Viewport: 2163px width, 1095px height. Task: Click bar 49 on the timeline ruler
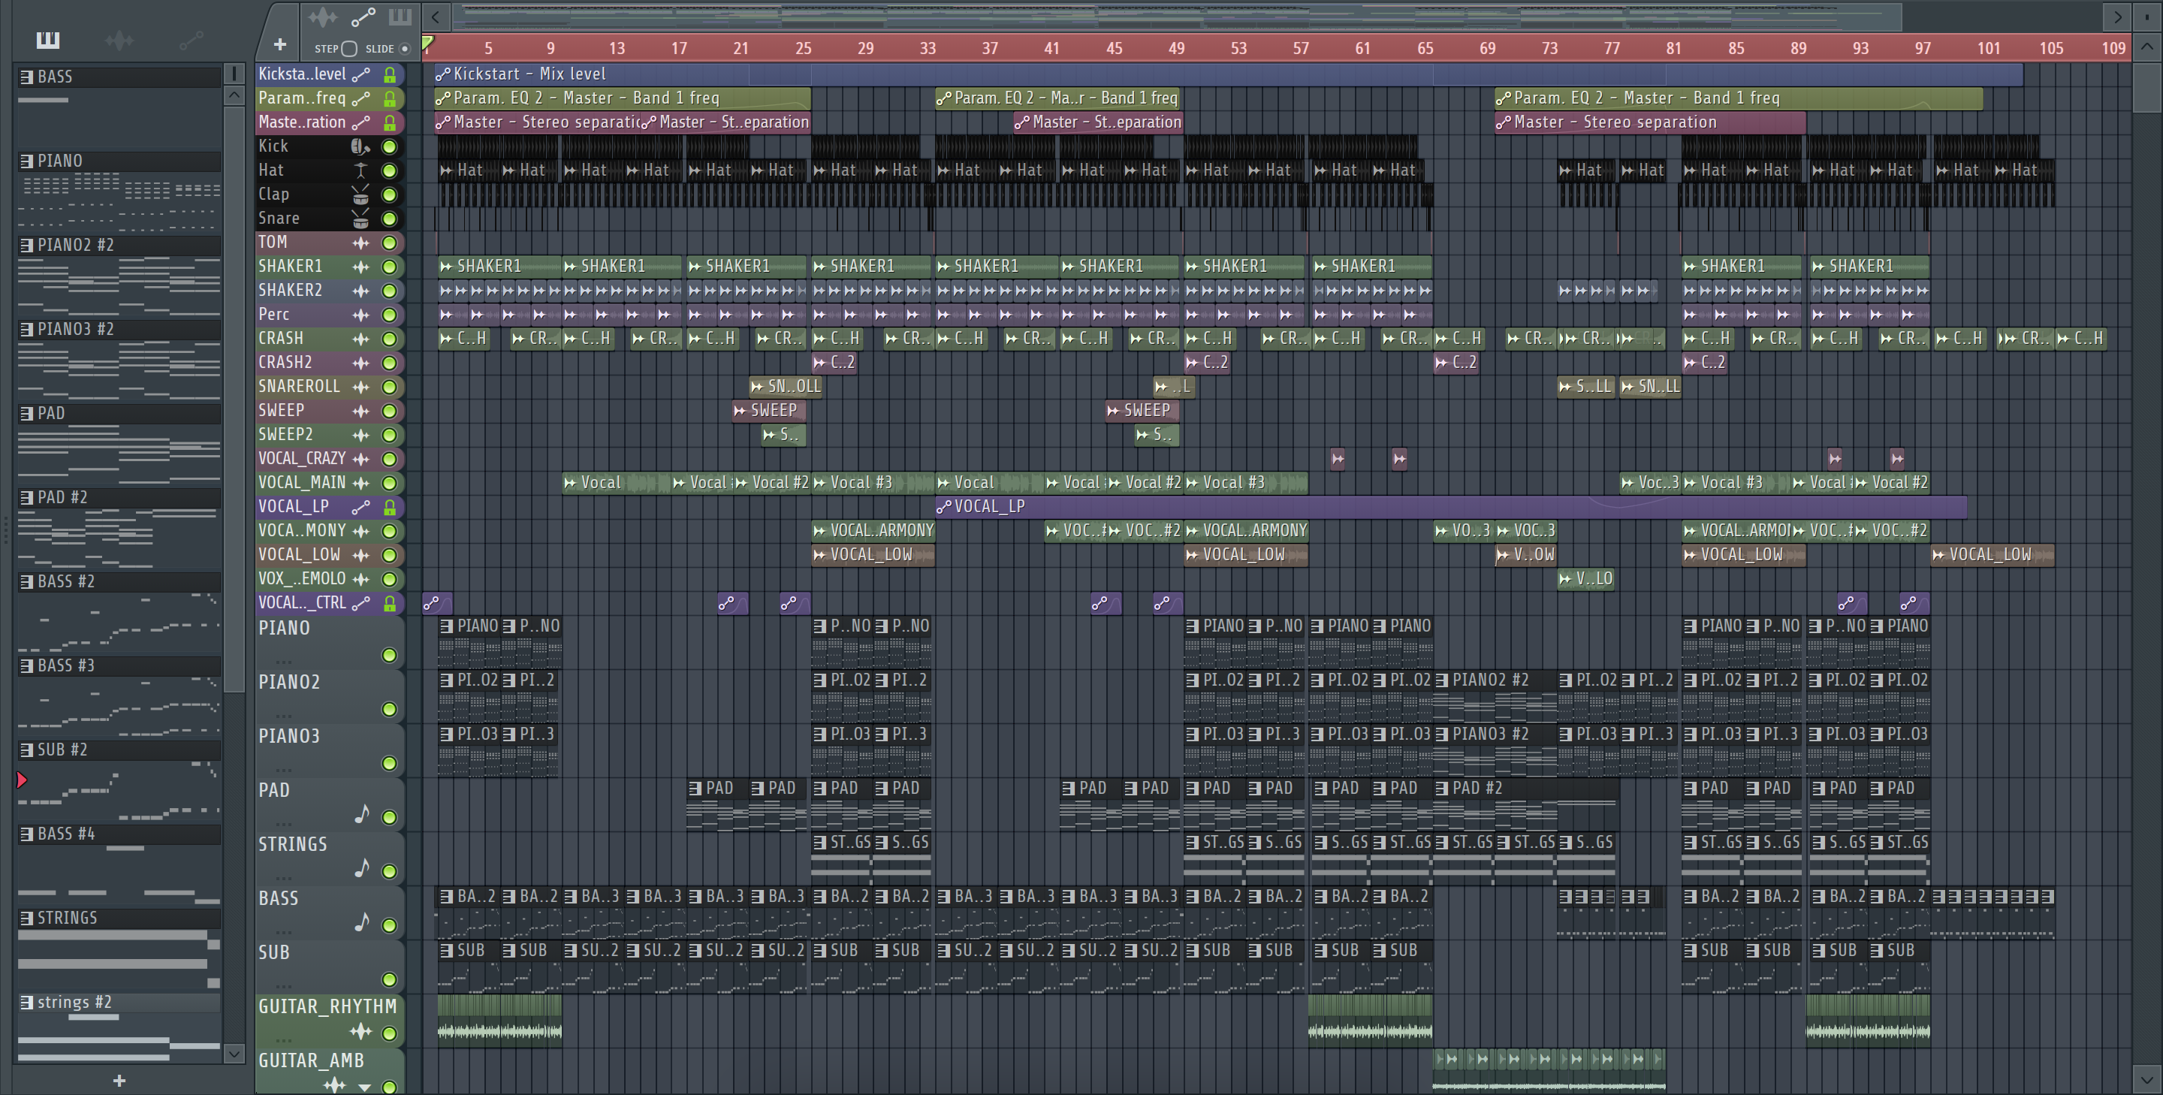(1176, 48)
